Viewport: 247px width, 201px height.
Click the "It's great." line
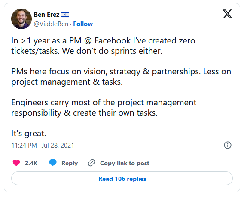pos(28,134)
